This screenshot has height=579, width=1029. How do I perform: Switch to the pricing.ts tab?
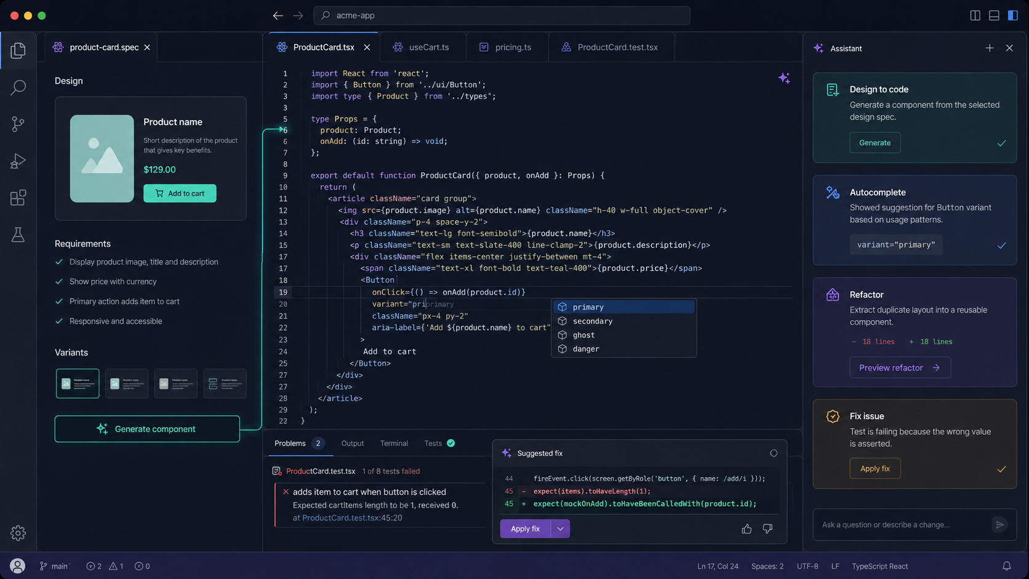click(x=506, y=47)
